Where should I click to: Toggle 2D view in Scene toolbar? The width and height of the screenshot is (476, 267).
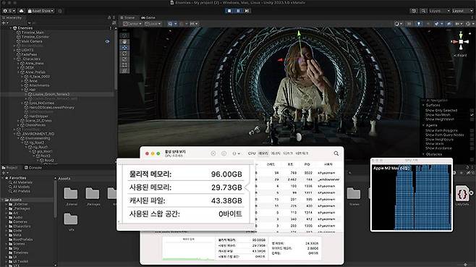pyautogui.click(x=409, y=24)
